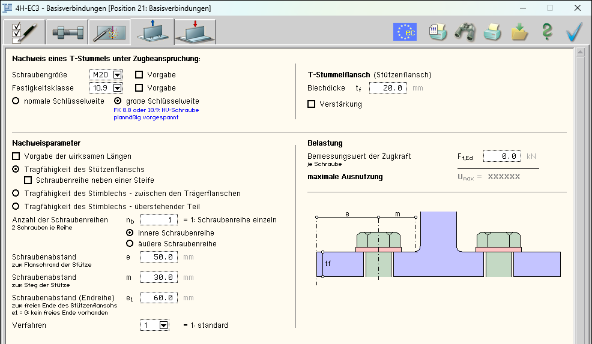The height and width of the screenshot is (344, 592).
Task: Expand the Festigkeitsklasse 10.9 dropdown
Action: pyautogui.click(x=117, y=88)
